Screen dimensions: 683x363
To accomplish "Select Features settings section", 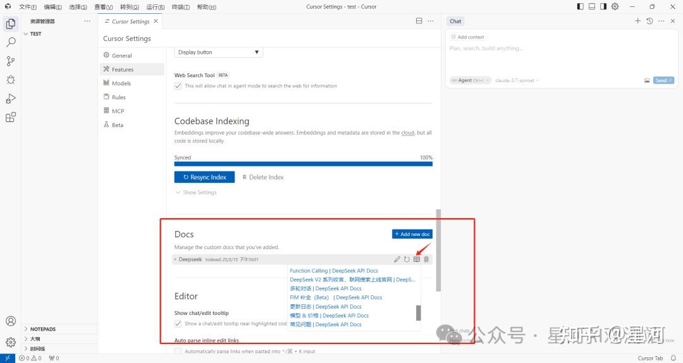I will tap(132, 70).
